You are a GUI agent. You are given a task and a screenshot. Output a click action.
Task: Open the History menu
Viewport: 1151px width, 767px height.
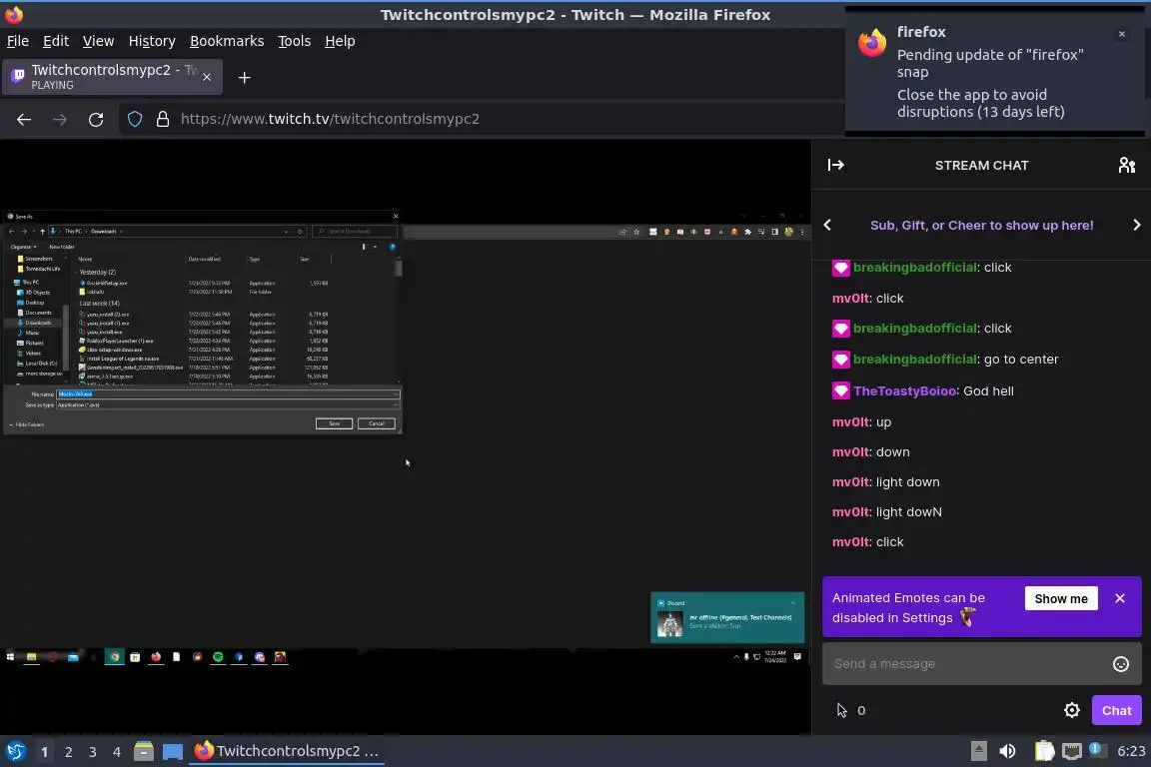coord(152,41)
